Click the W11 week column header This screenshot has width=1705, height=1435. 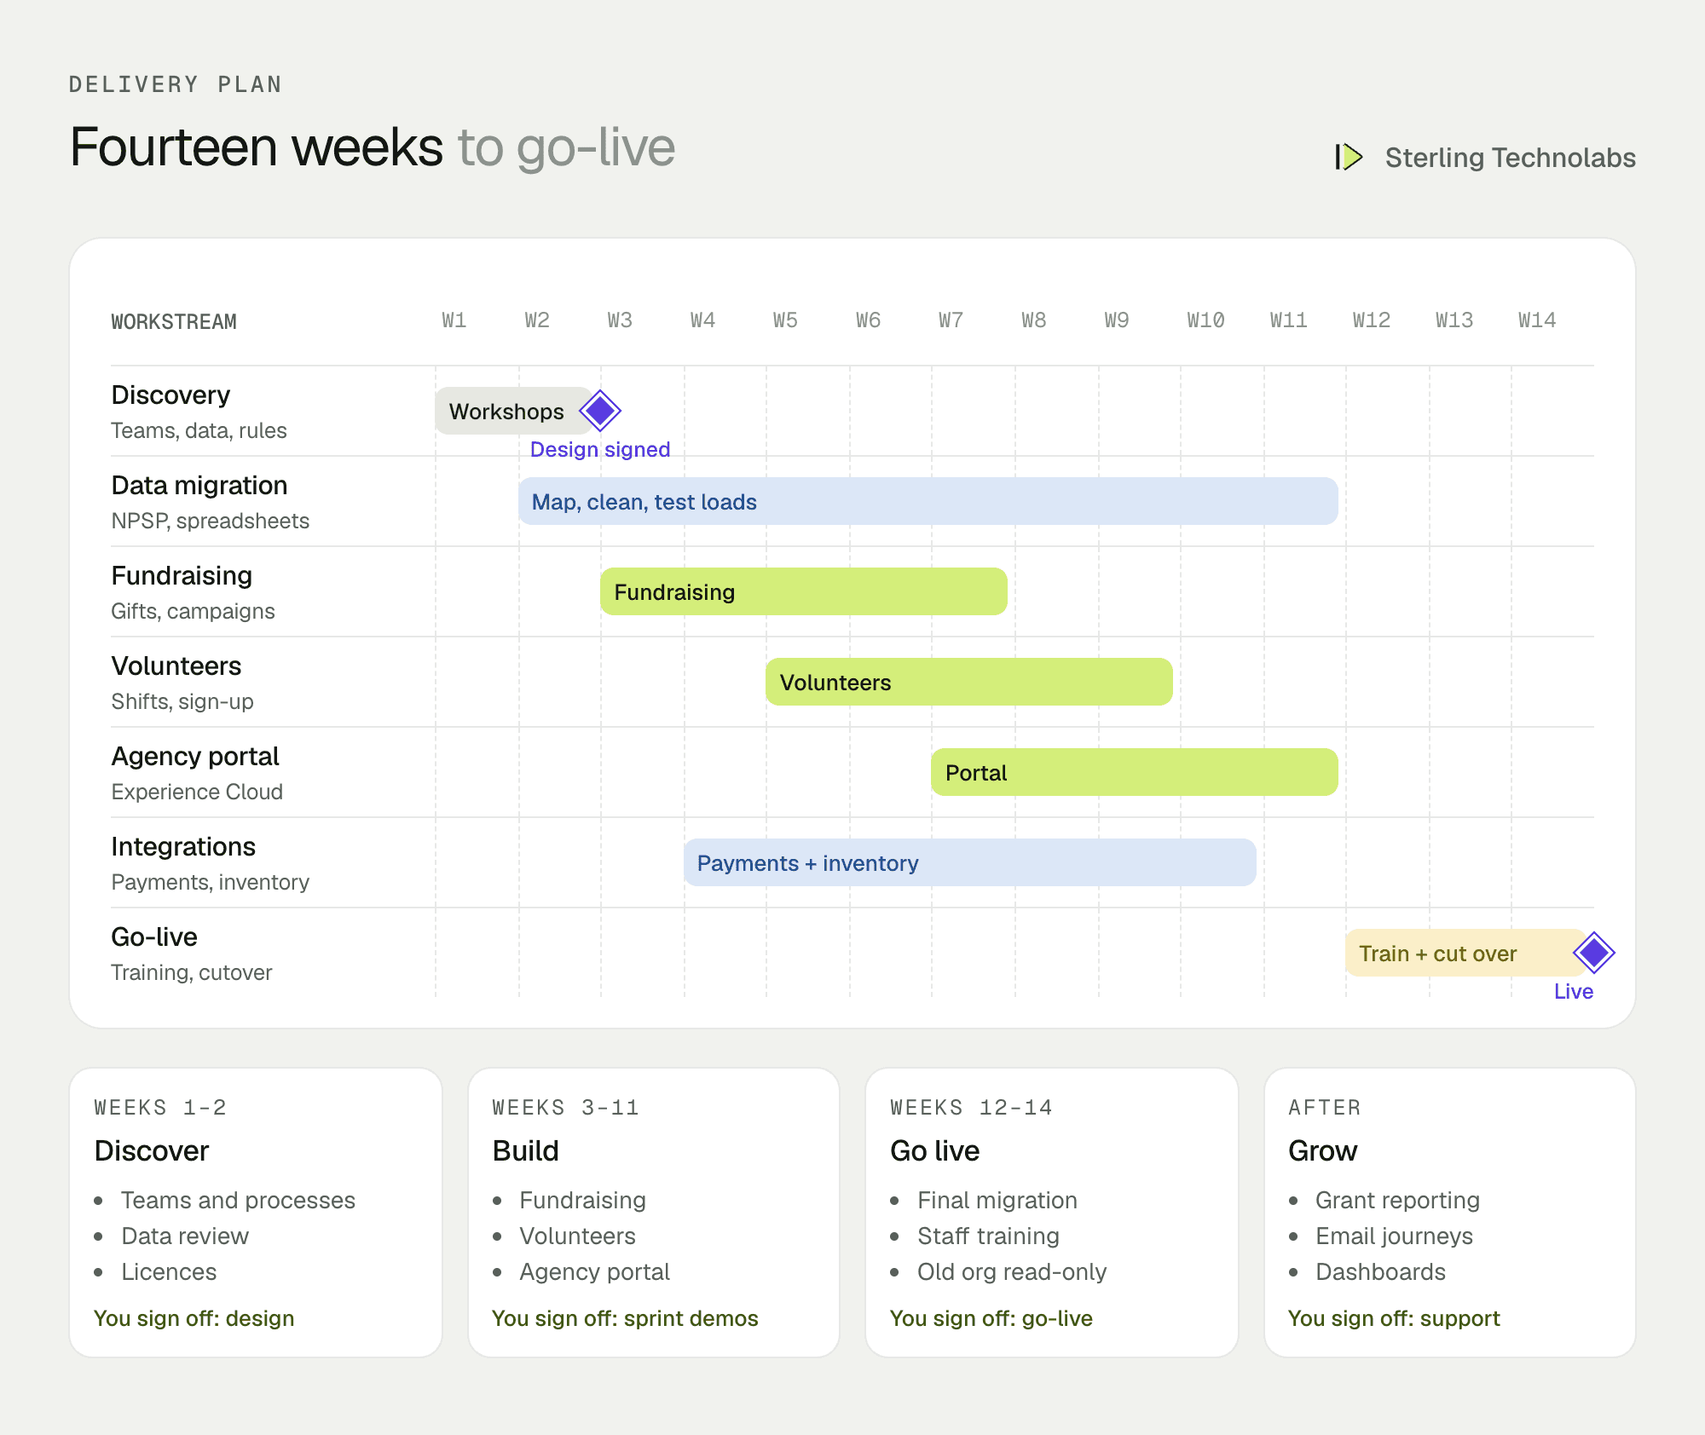[1288, 320]
